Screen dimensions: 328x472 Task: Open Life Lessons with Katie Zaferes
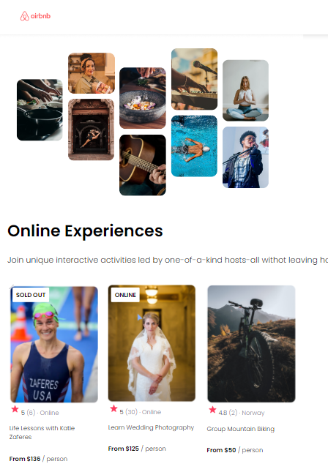click(x=42, y=432)
